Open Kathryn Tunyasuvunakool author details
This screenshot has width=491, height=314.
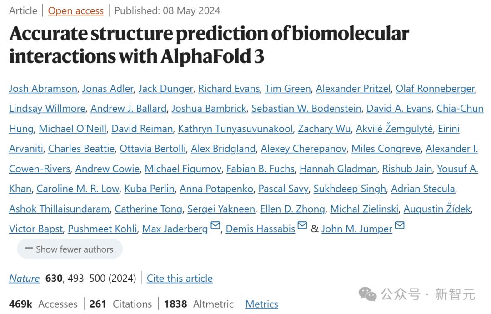point(235,129)
